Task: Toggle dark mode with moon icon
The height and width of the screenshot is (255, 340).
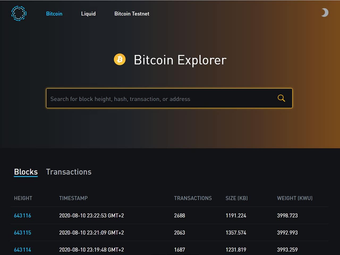Action: pyautogui.click(x=325, y=12)
